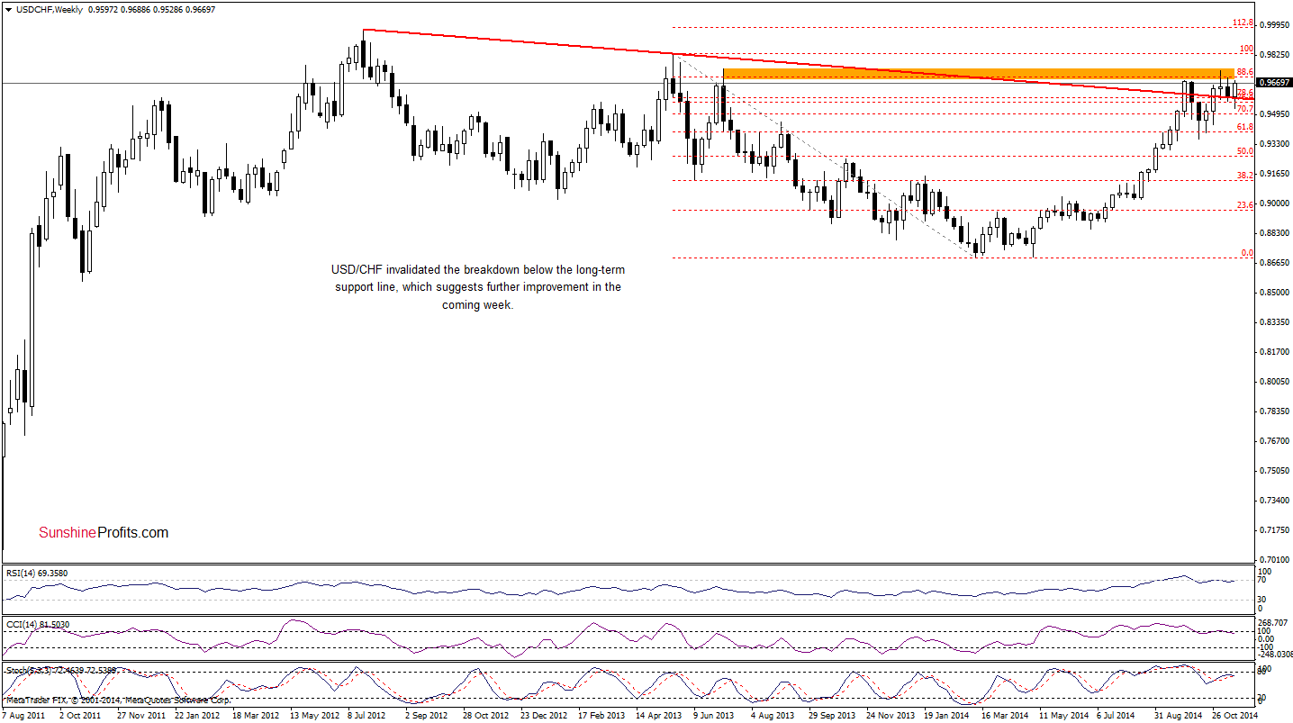Click the 9 Jun 2013 date label
1293x723 pixels.
point(714,716)
